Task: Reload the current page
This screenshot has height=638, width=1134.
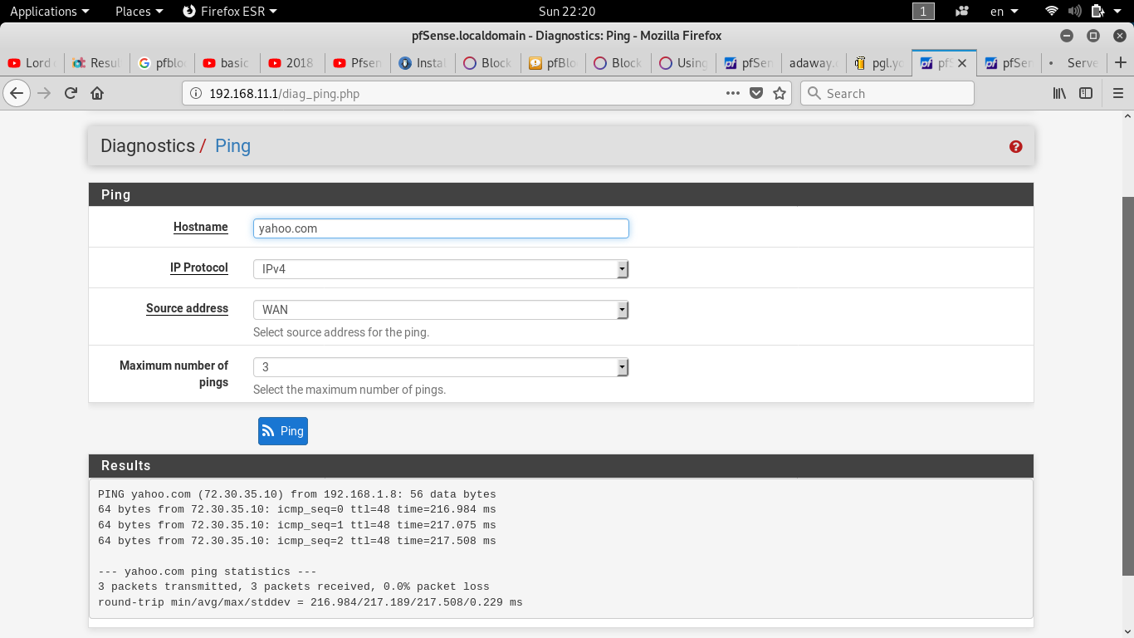Action: tap(71, 93)
